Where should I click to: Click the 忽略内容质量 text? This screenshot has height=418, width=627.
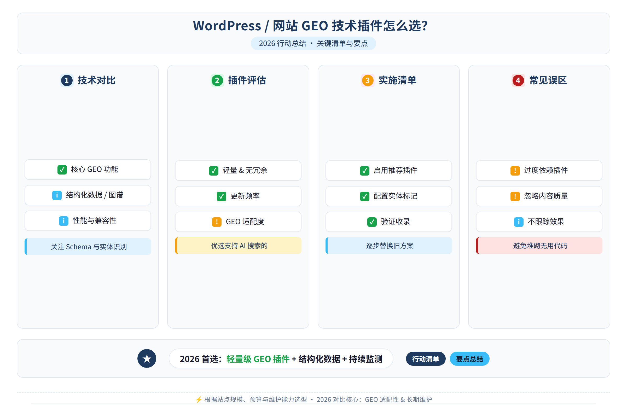point(546,196)
